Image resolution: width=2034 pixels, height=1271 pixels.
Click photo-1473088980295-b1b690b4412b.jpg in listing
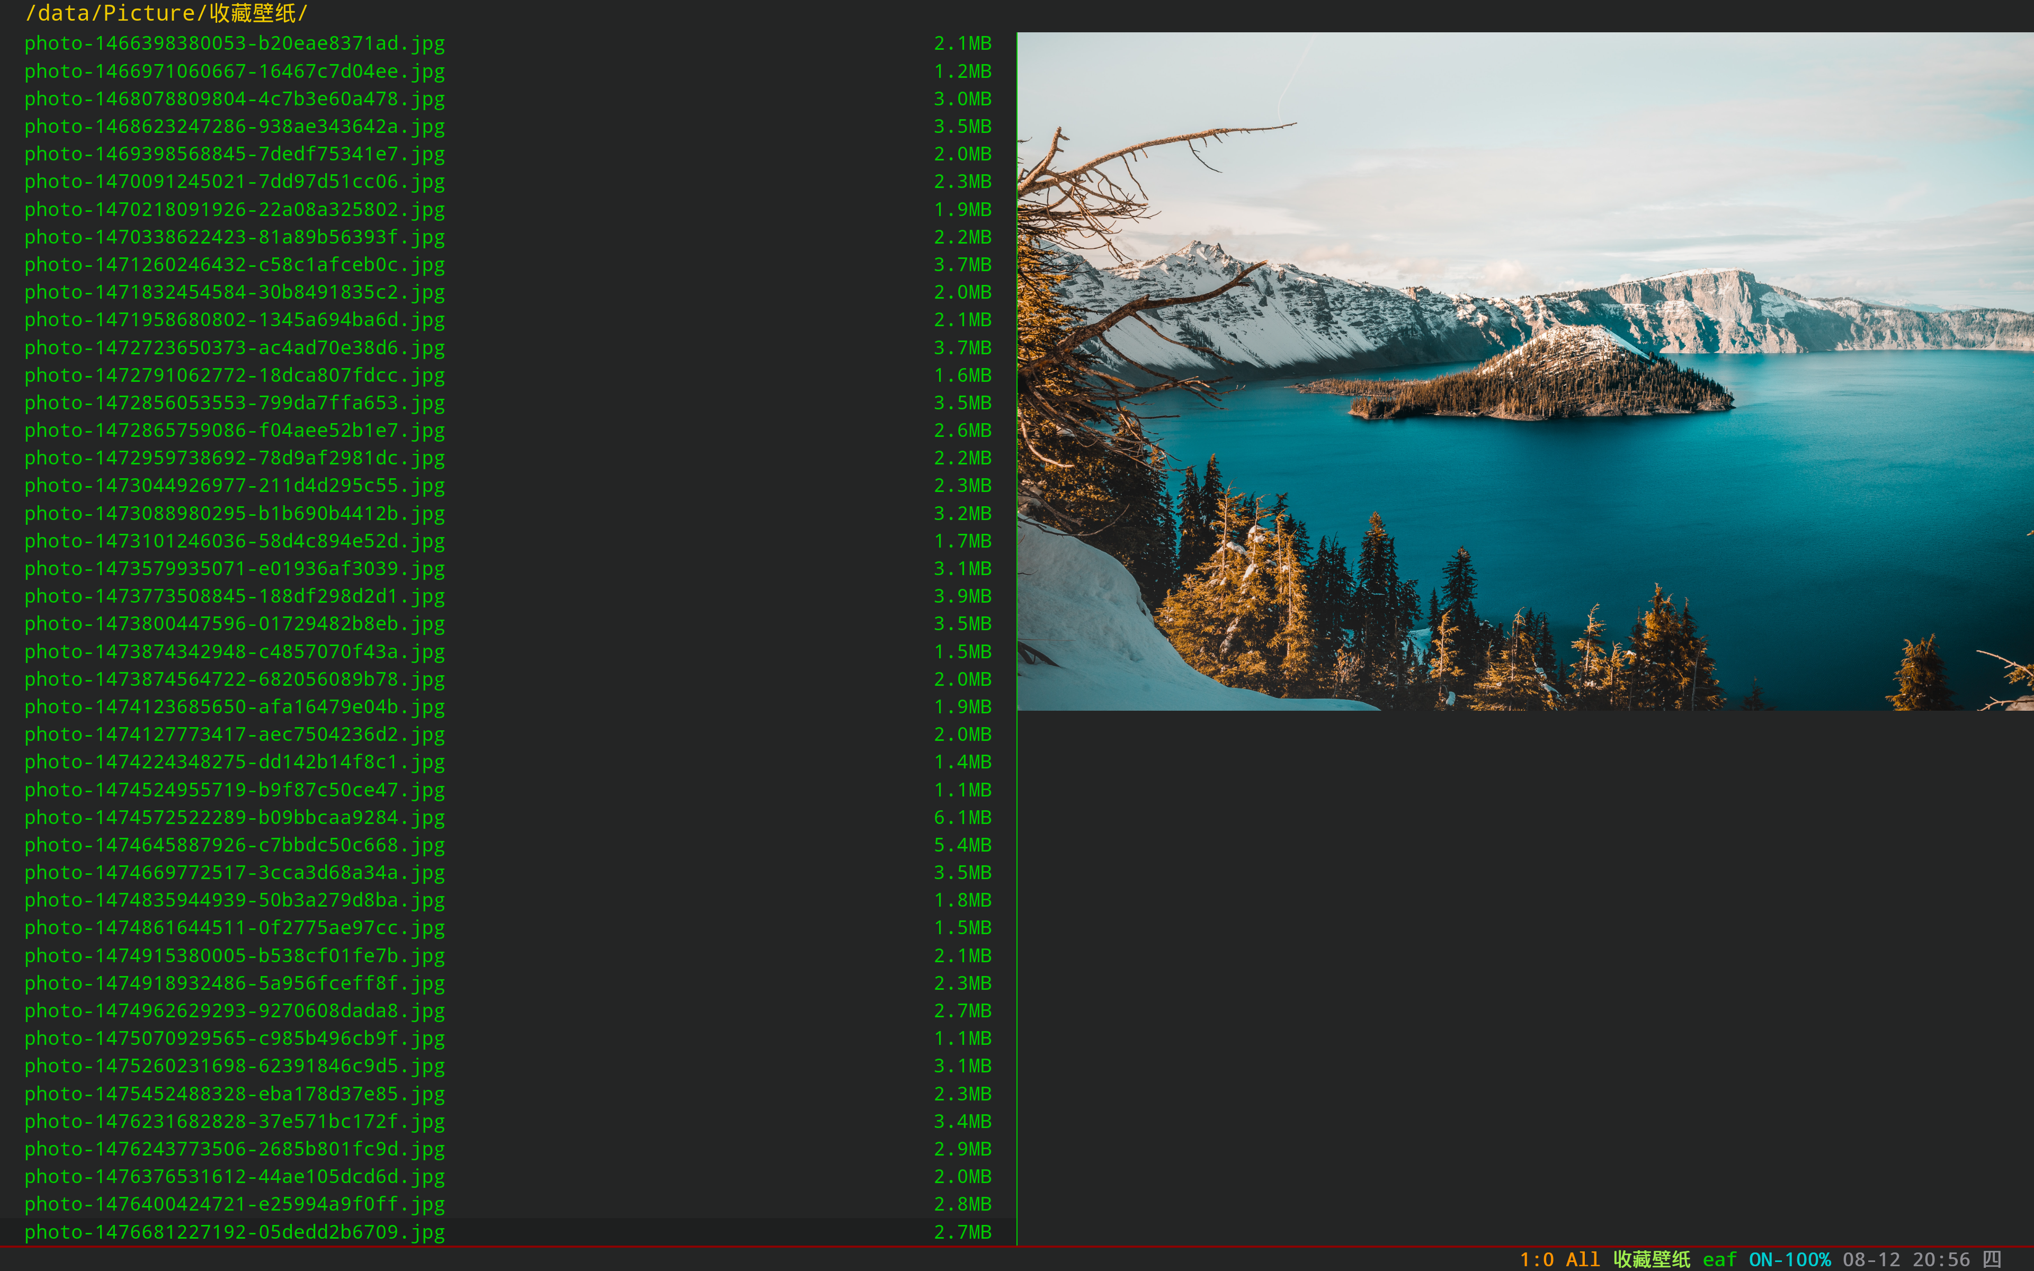[x=235, y=514]
